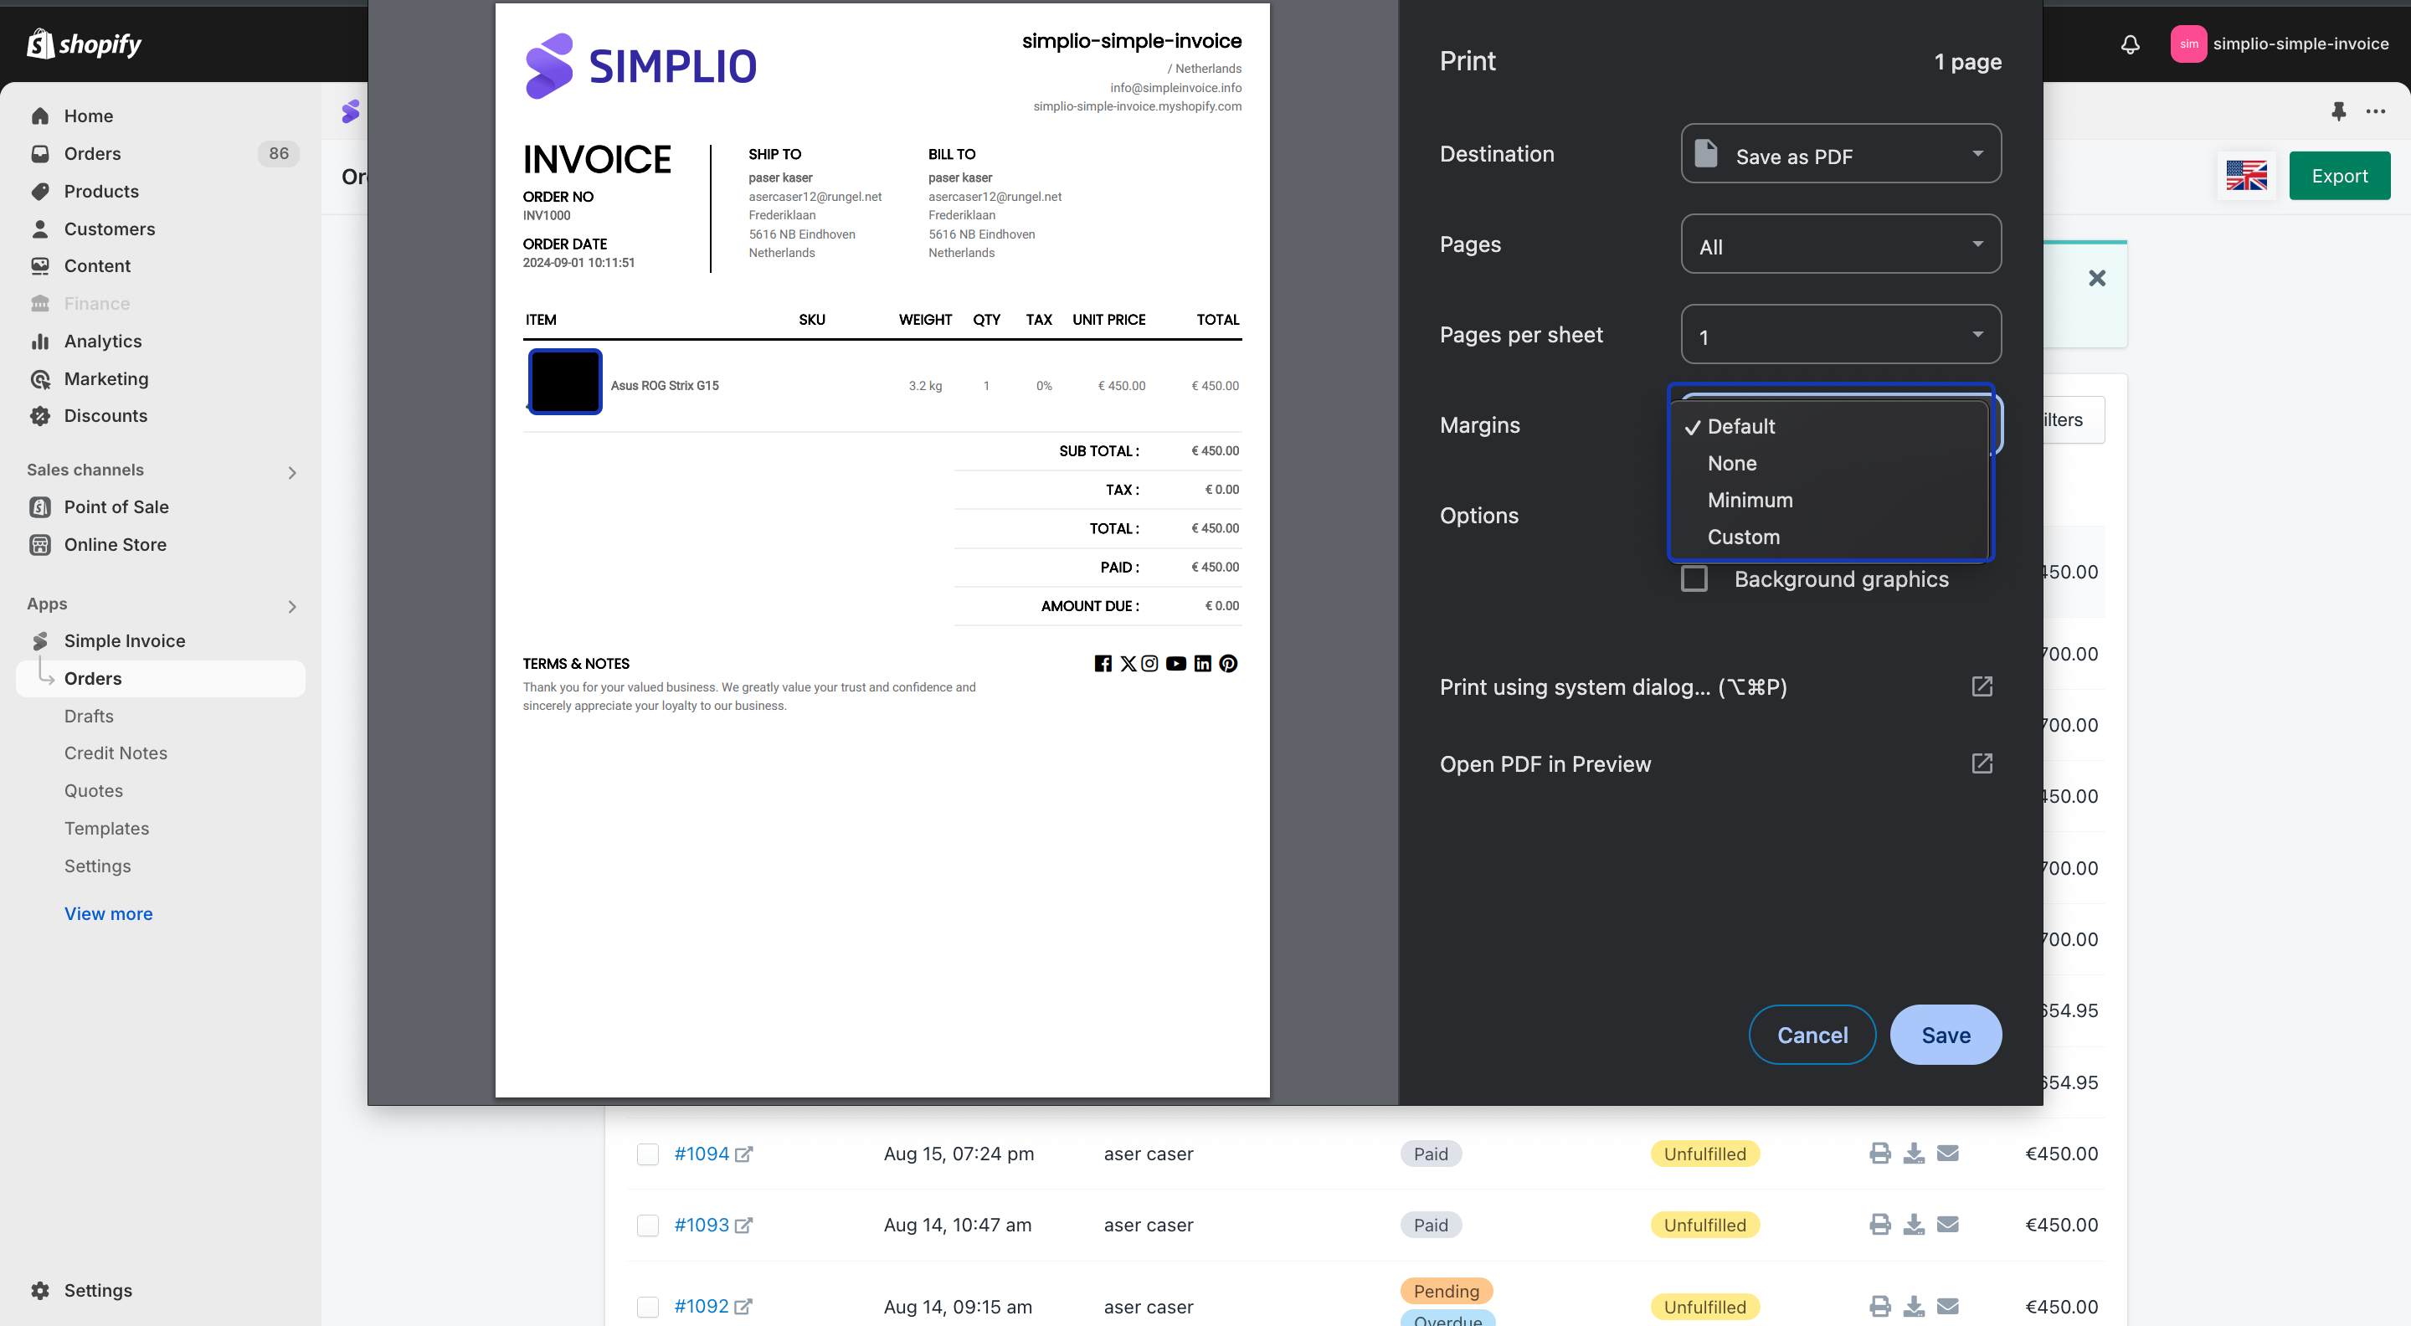Image resolution: width=2411 pixels, height=1326 pixels.
Task: Open the Pages All dropdown
Action: point(1840,245)
